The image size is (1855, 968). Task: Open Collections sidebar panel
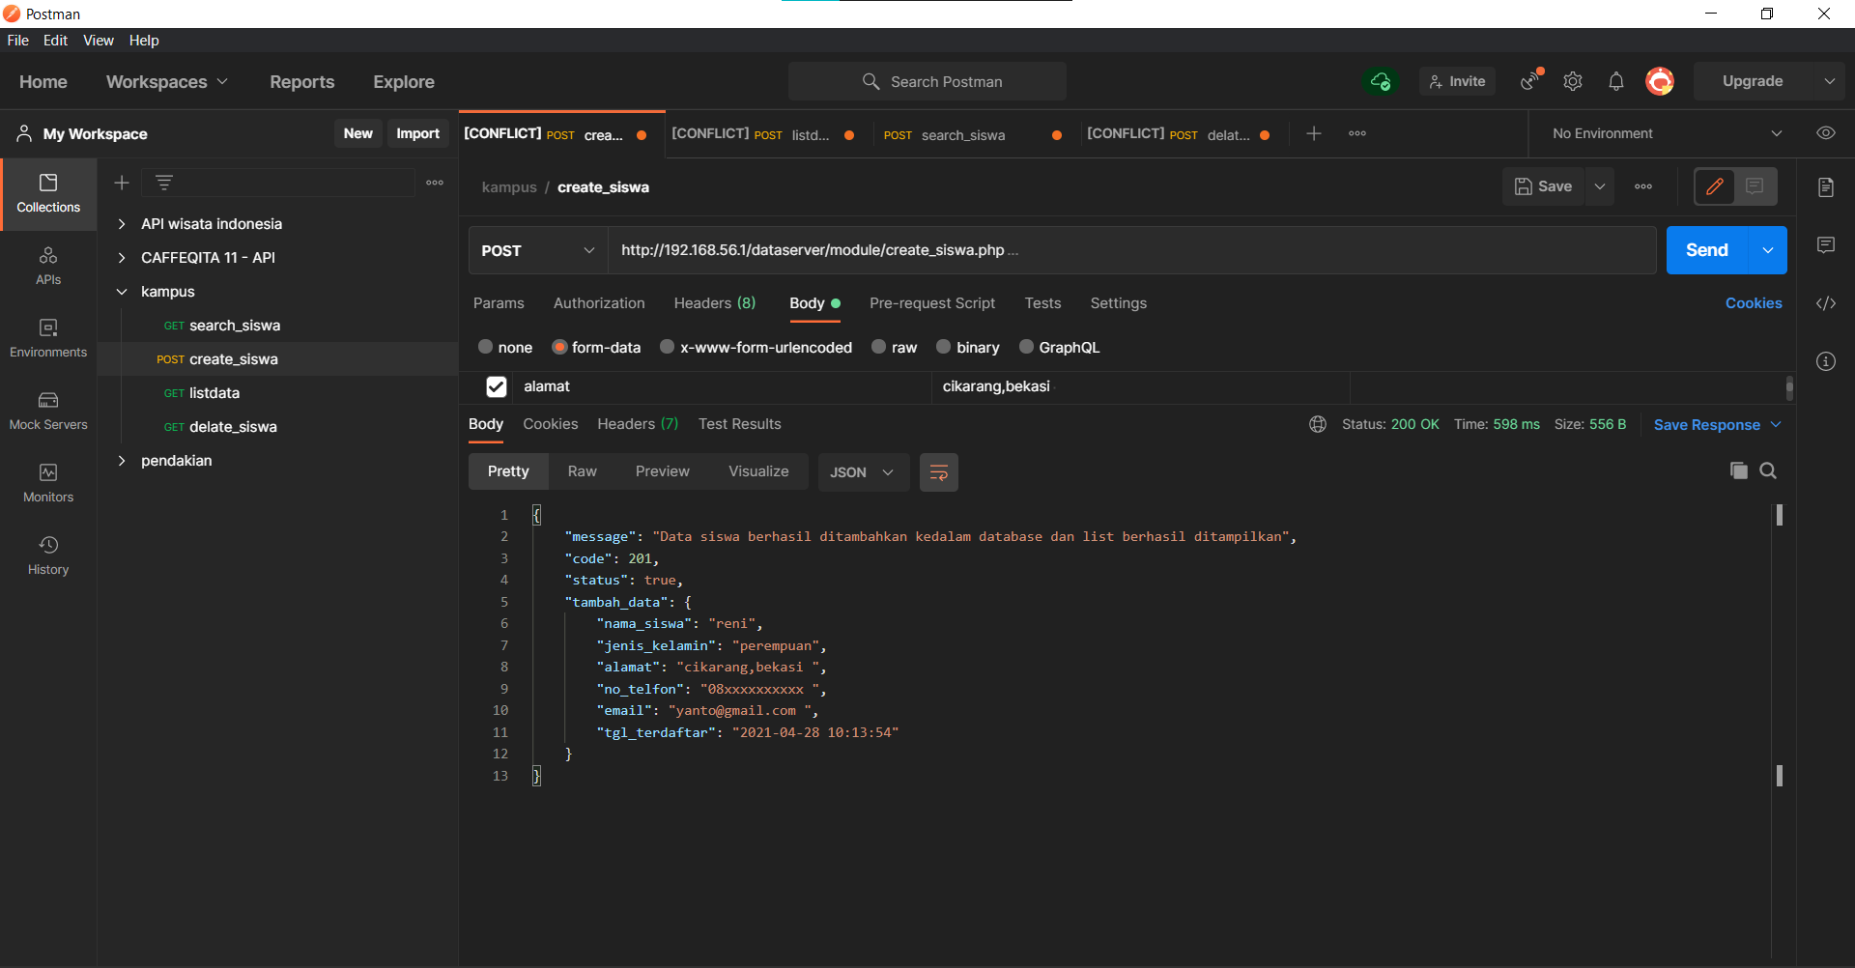pyautogui.click(x=48, y=194)
